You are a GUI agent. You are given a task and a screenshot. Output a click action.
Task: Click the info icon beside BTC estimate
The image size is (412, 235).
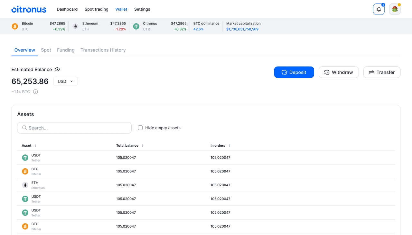tap(35, 92)
